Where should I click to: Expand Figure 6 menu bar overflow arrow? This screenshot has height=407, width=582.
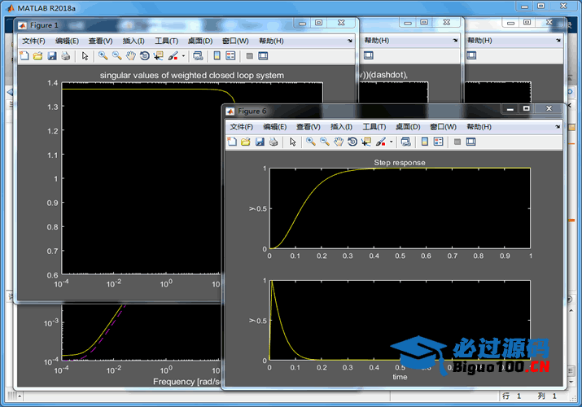[x=558, y=127]
